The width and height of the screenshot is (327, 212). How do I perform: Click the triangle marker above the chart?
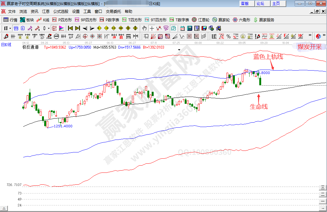[179, 50]
